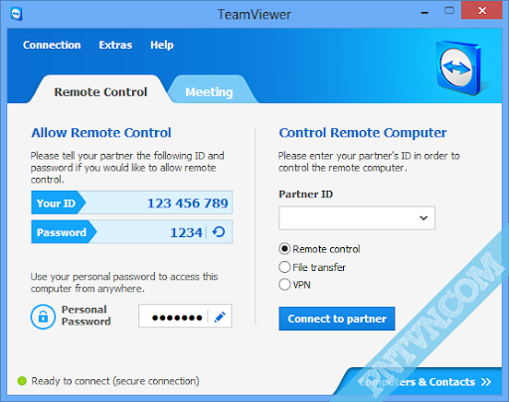Click the Connect to partner button
Screen dimensions: 509x402
pos(337,319)
